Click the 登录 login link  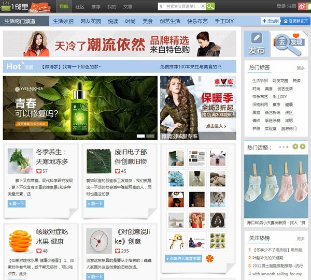click(281, 6)
